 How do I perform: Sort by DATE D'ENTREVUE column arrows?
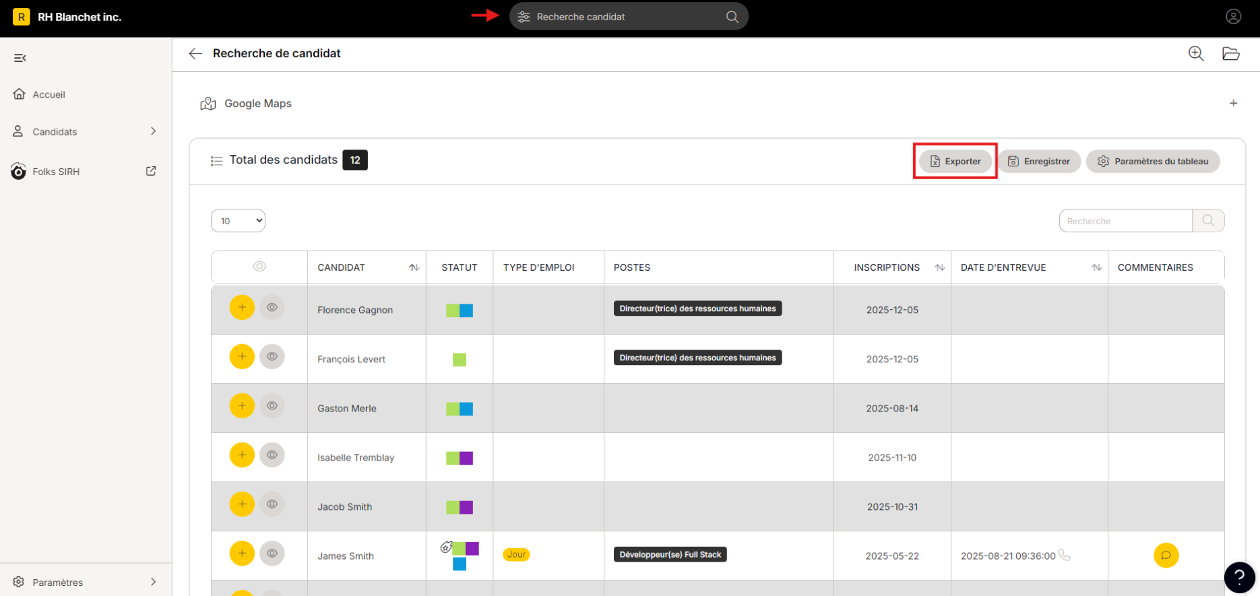pos(1096,267)
